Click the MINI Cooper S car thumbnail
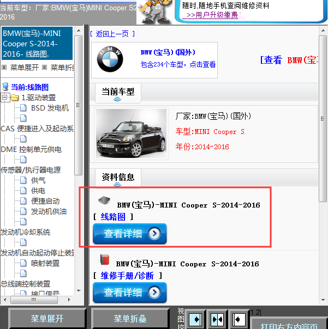This screenshot has height=329, width=328. [131, 133]
